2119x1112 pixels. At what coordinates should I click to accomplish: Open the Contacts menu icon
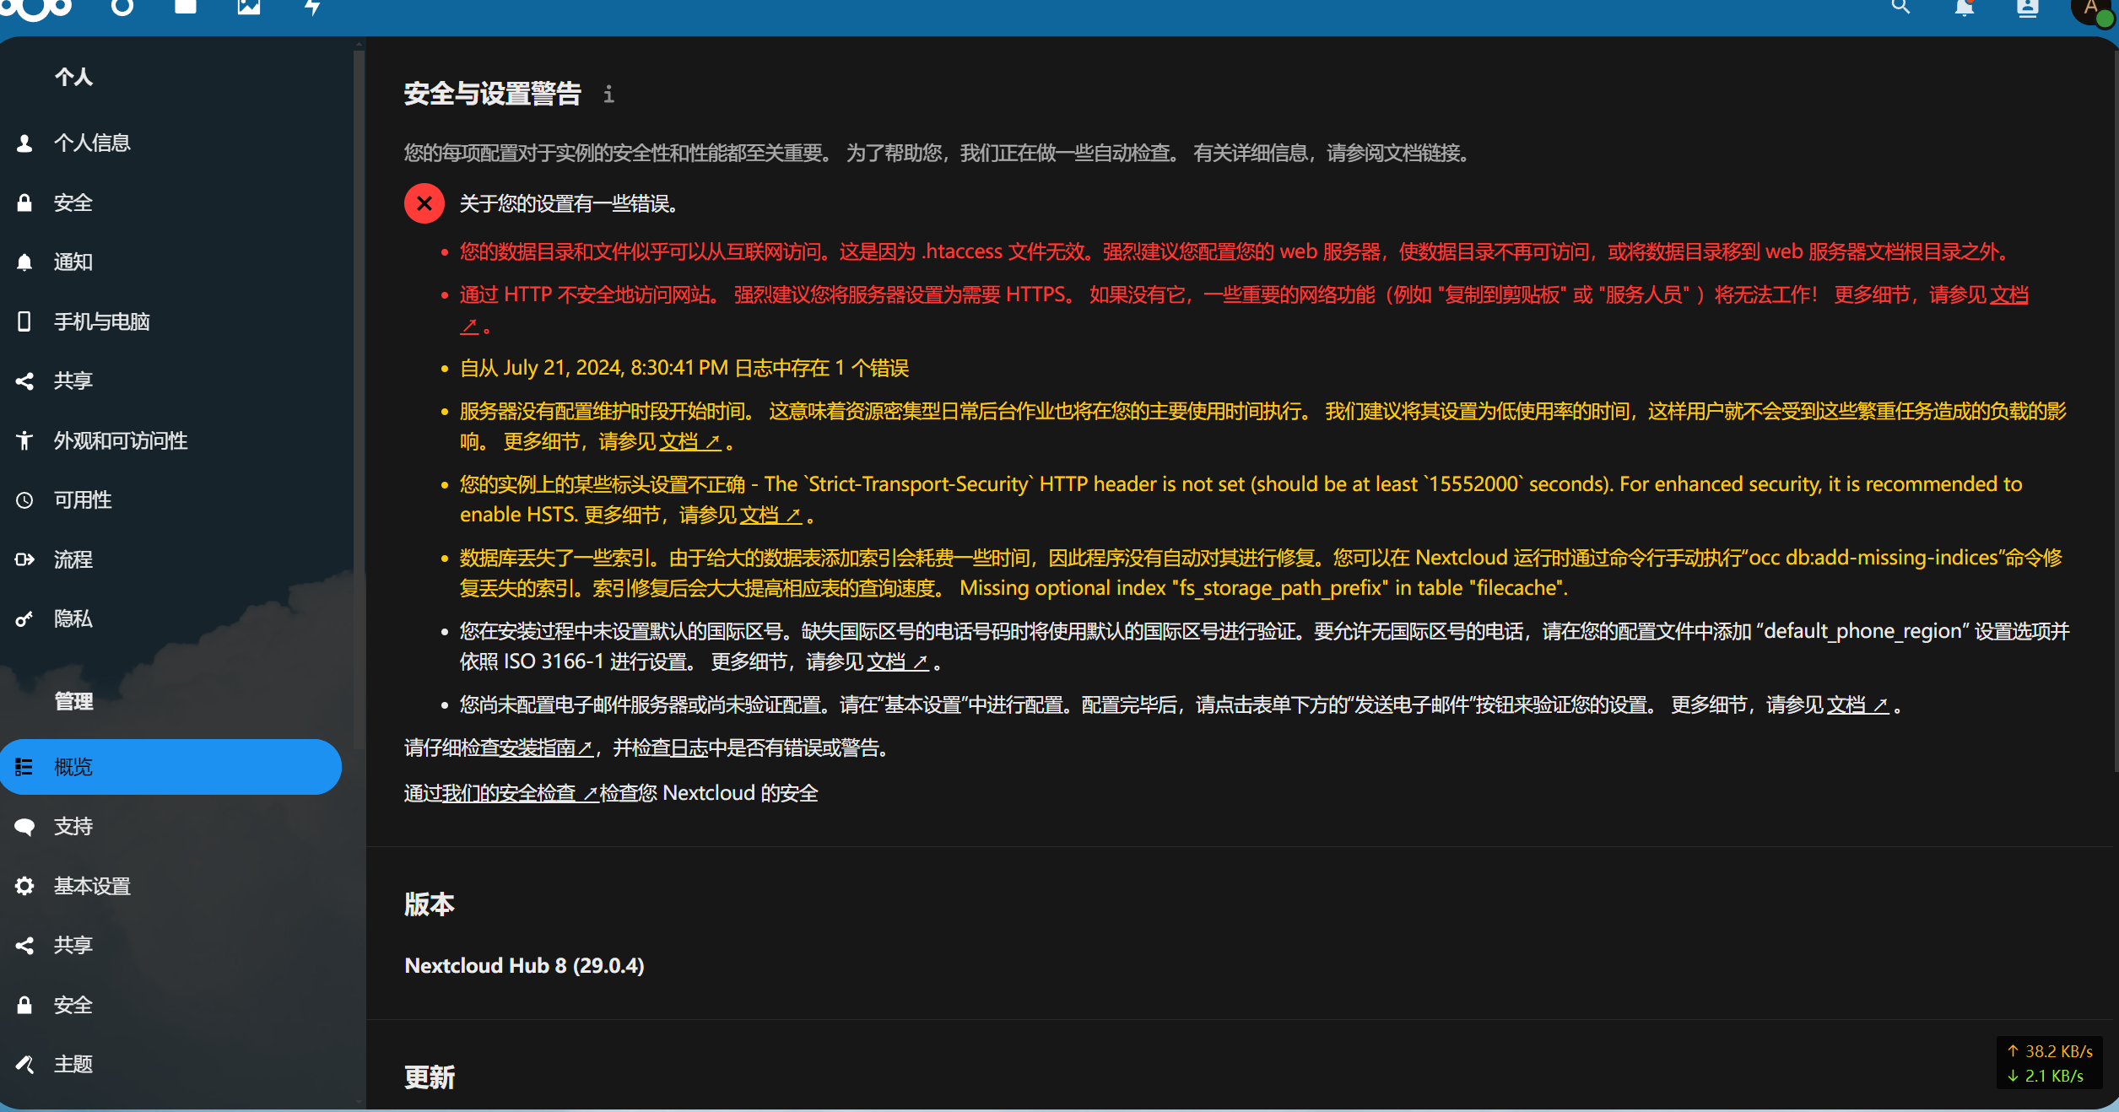tap(2027, 8)
